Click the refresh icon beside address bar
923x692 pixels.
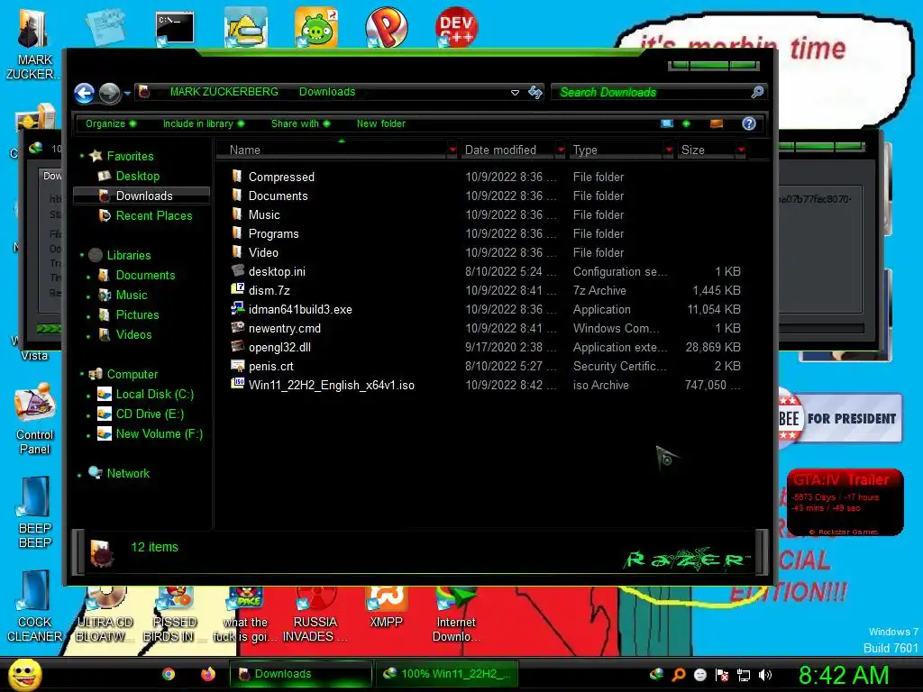click(535, 93)
